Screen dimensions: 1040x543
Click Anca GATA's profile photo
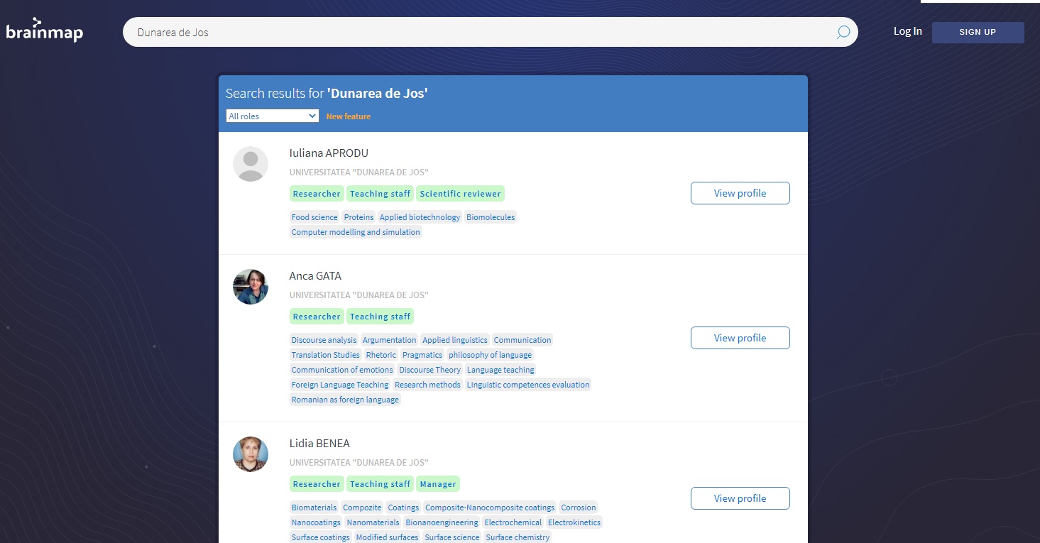pyautogui.click(x=251, y=287)
